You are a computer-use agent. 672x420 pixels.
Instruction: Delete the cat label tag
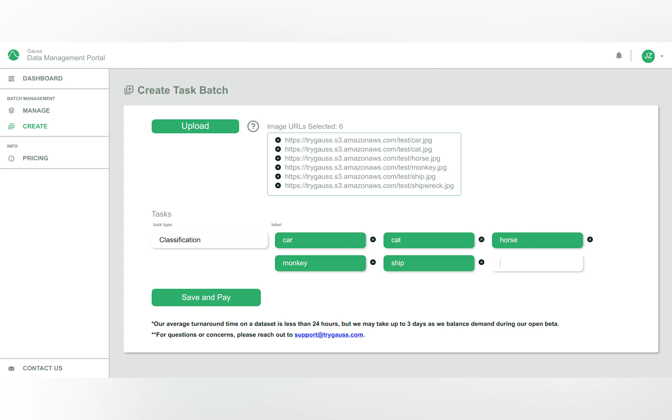click(482, 239)
